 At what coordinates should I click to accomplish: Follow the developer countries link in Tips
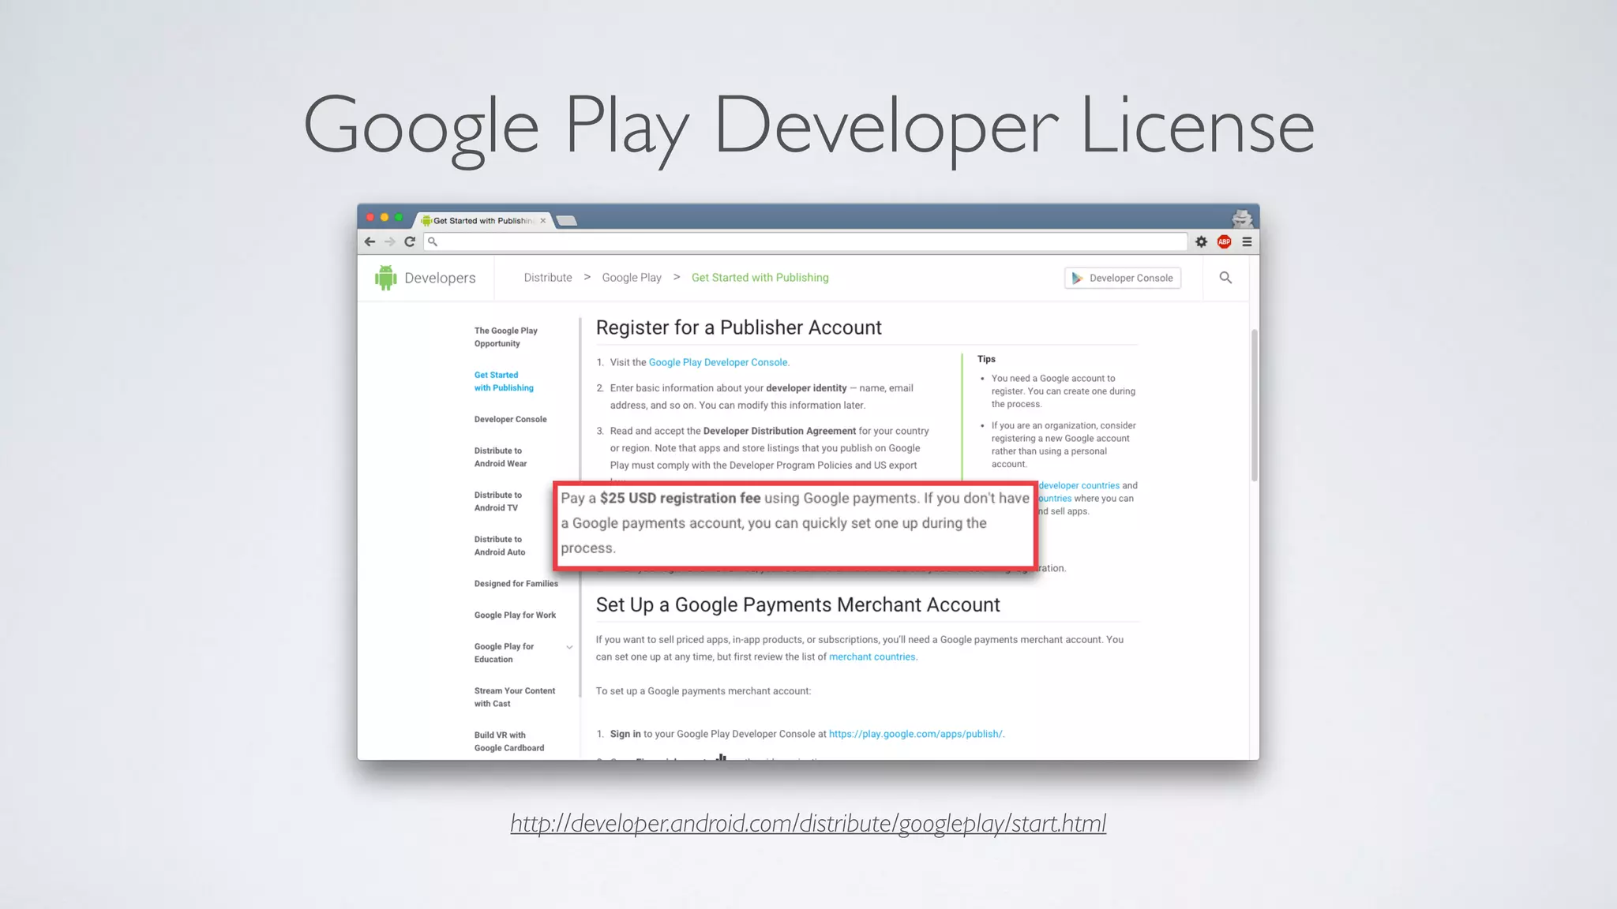point(1079,485)
